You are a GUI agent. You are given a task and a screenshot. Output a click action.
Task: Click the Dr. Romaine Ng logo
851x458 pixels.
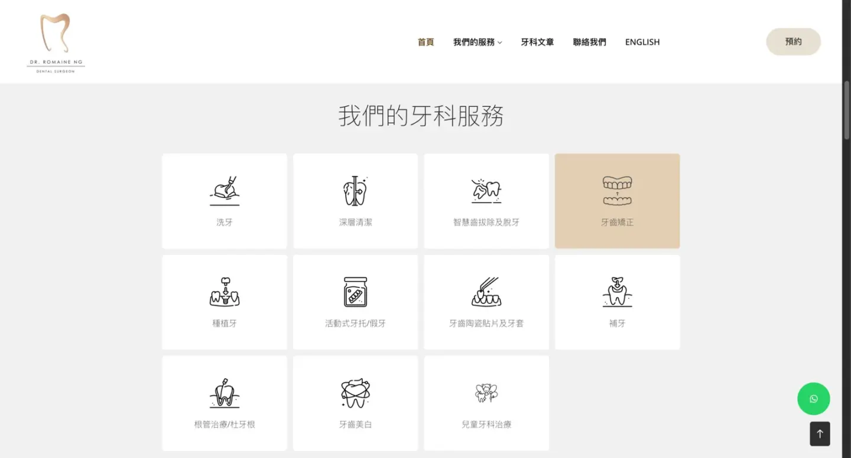pyautogui.click(x=56, y=42)
